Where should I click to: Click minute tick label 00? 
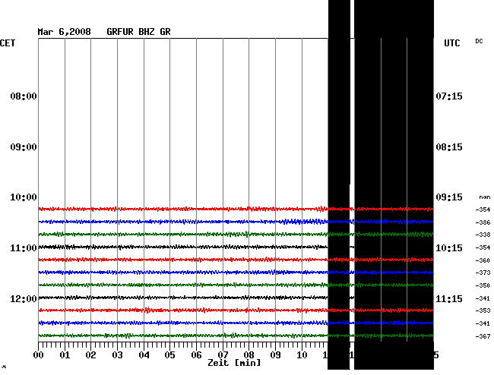39,355
